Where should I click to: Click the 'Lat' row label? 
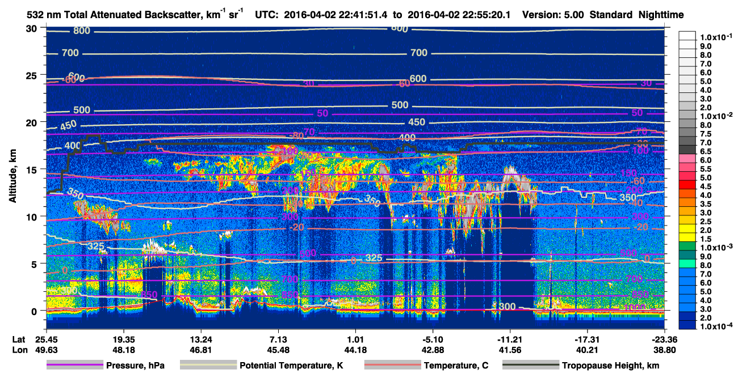pyautogui.click(x=19, y=339)
